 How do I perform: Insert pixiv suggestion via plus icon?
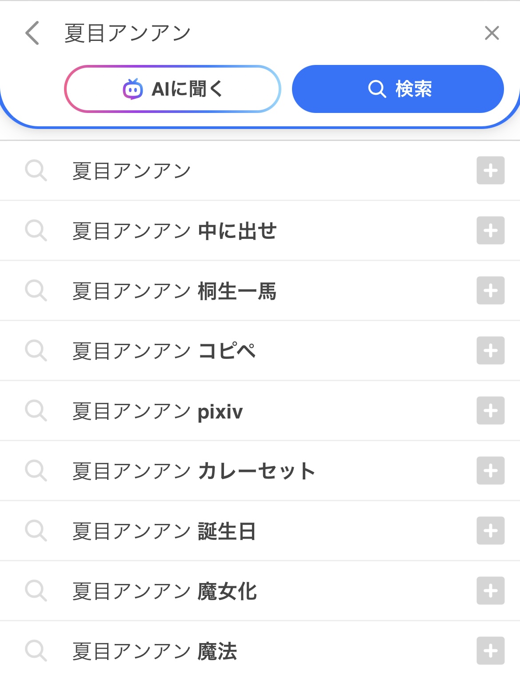coord(490,410)
